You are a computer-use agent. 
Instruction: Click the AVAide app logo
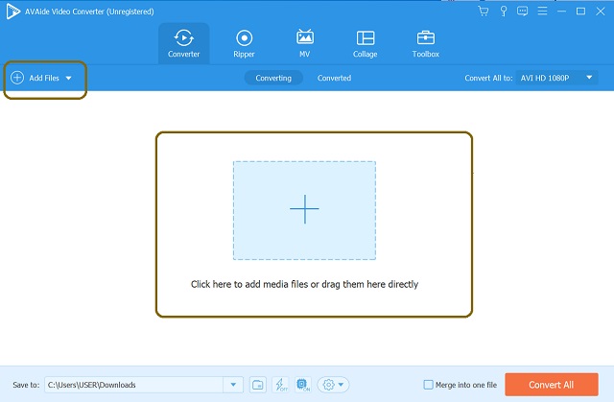point(12,12)
